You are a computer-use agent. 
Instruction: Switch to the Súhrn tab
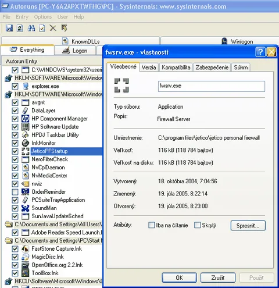(241, 67)
